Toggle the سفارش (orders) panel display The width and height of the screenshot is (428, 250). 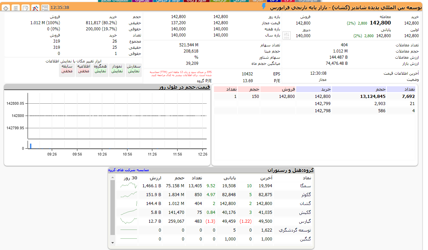click(134, 69)
